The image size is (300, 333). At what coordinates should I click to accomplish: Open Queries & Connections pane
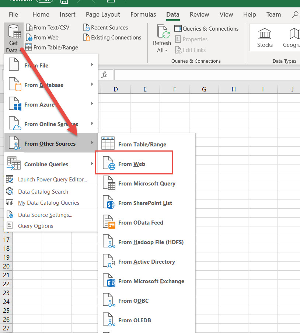tap(206, 29)
